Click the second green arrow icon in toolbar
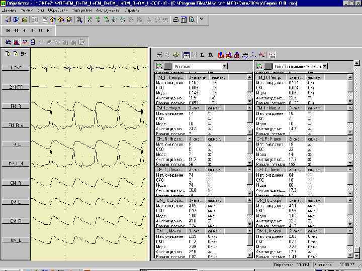 [x=98, y=20]
